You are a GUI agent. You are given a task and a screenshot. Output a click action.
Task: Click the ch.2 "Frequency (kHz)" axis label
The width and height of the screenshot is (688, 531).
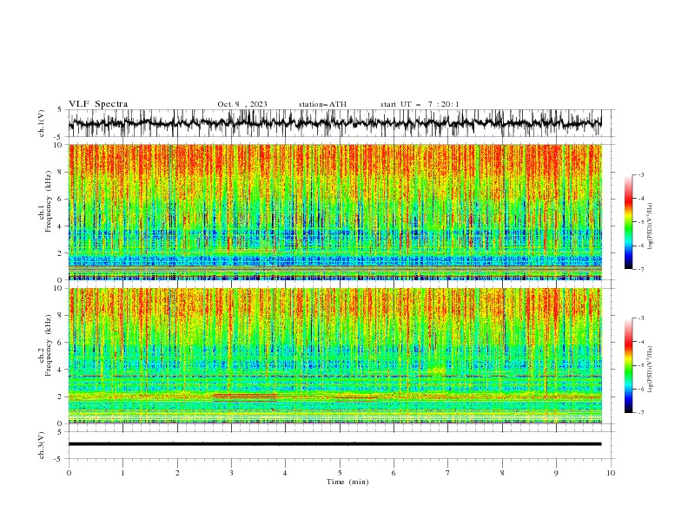tap(49, 345)
